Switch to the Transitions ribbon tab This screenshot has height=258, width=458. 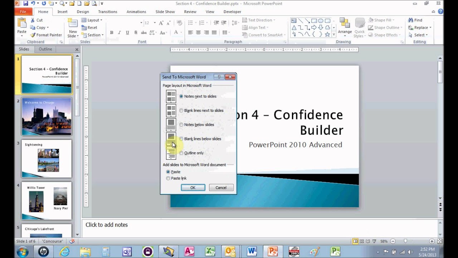pyautogui.click(x=108, y=12)
